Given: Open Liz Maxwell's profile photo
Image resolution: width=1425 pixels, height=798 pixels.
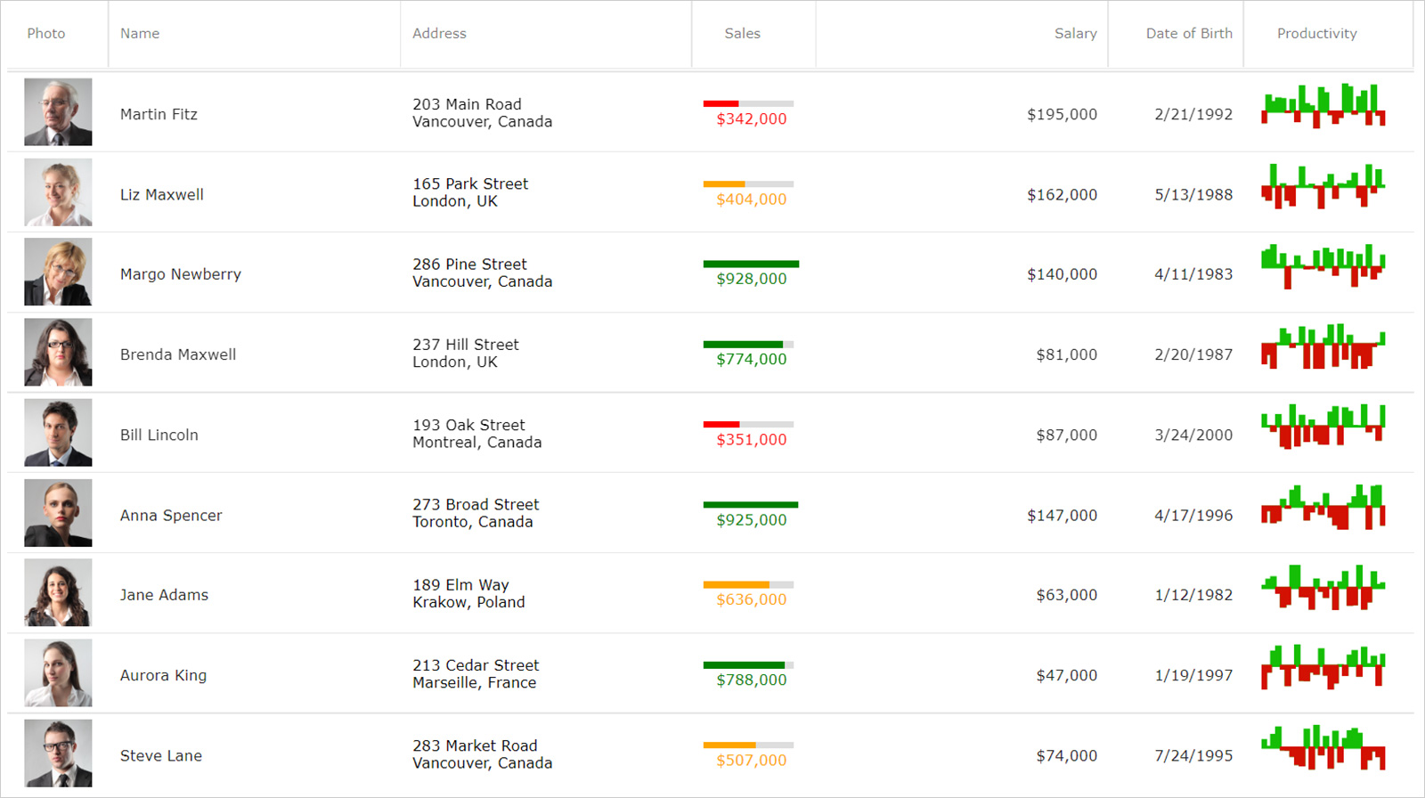Looking at the screenshot, I should pos(58,192).
